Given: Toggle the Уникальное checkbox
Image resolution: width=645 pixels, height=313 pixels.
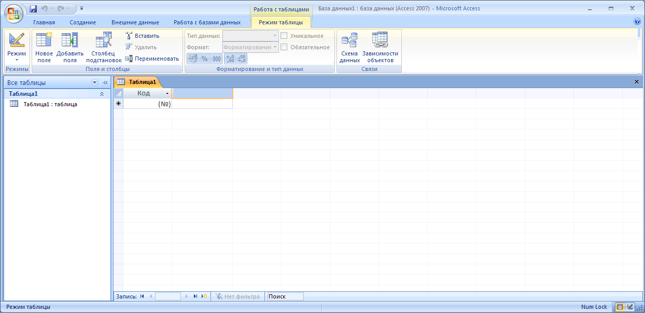Looking at the screenshot, I should [284, 36].
